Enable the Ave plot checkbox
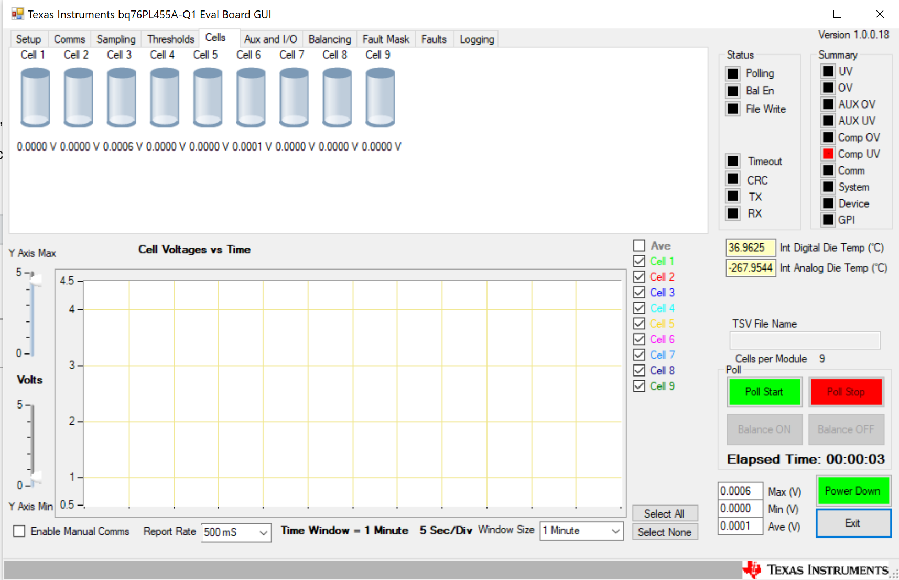The width and height of the screenshot is (899, 580). pyautogui.click(x=639, y=245)
